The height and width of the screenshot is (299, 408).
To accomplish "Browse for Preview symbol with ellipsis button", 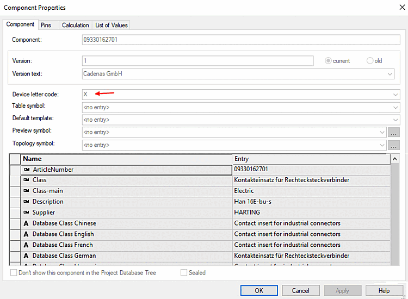I will [x=394, y=132].
